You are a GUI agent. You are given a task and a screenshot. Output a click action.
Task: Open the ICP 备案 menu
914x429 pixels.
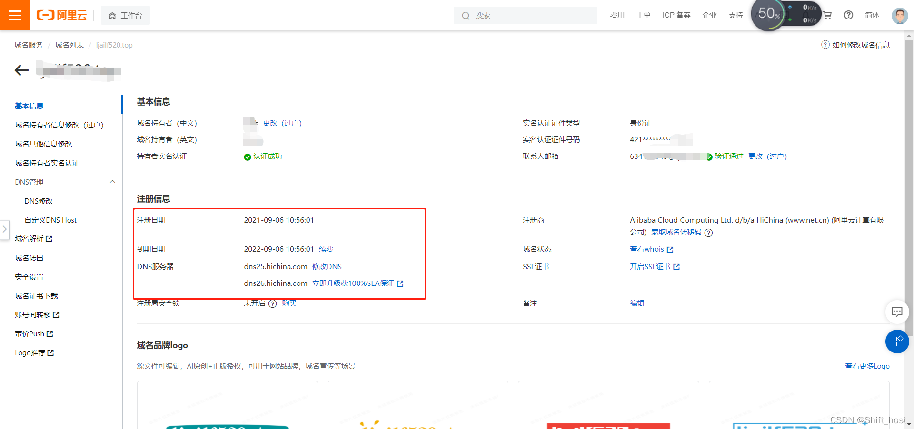[x=676, y=15]
